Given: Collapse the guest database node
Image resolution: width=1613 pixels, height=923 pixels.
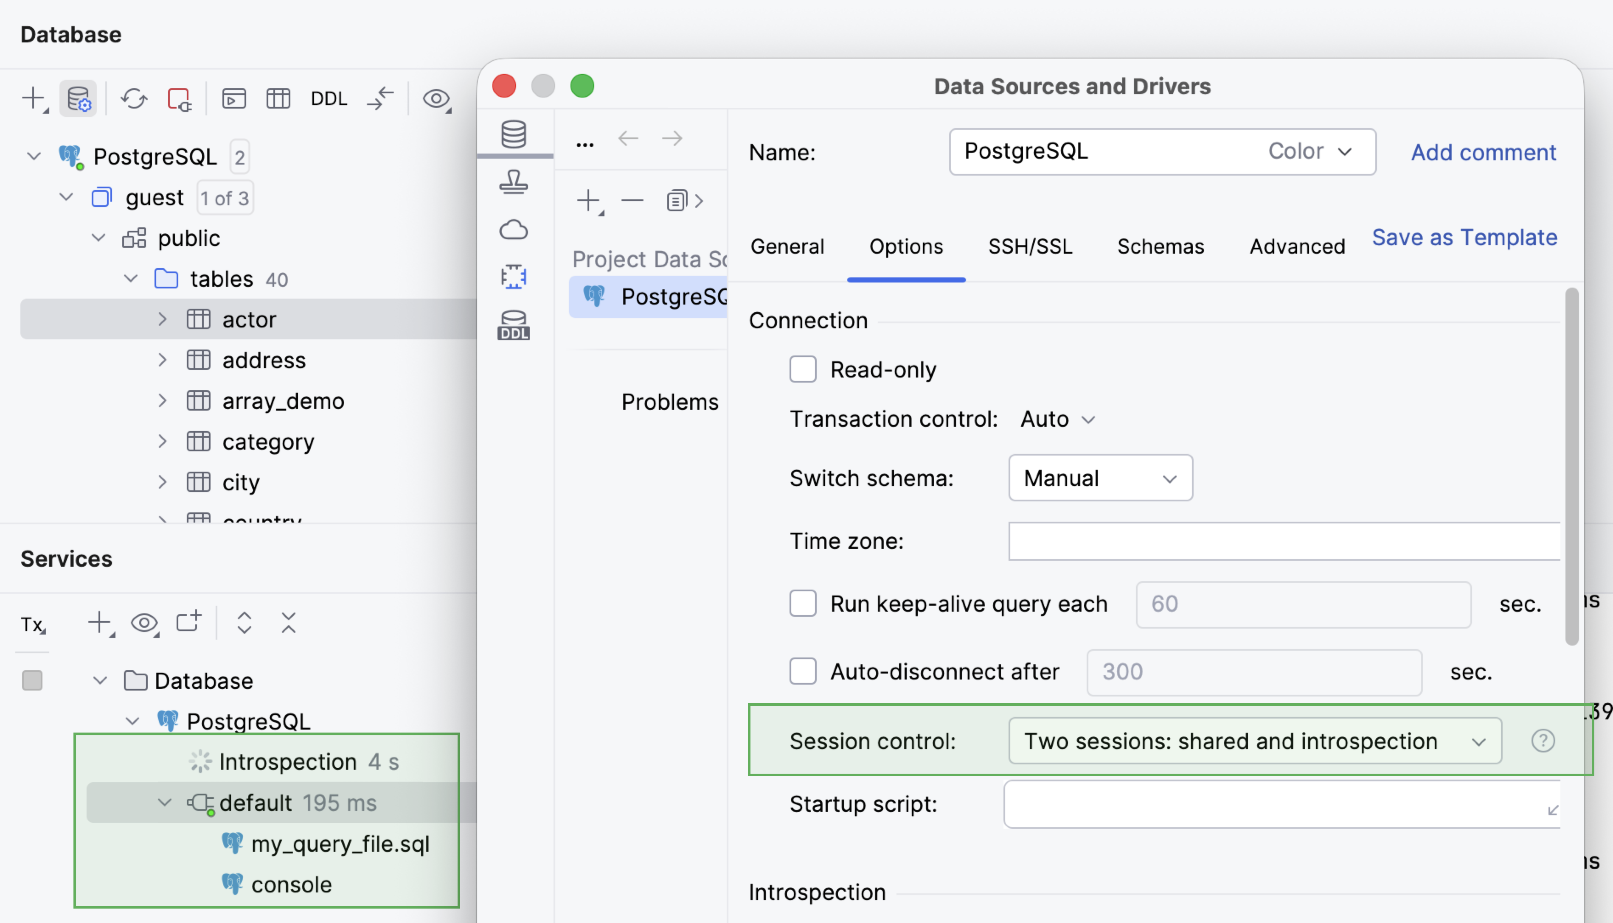Looking at the screenshot, I should click(x=67, y=197).
